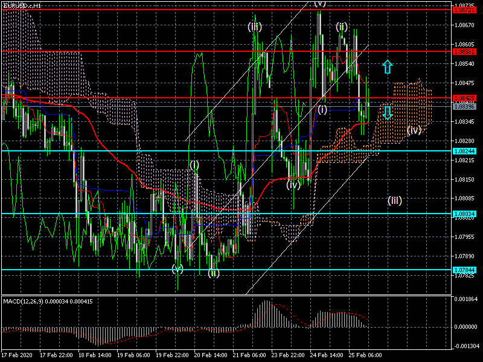Select the (v) wave label at chart bottom
Screen dimensions: 483x362
[177, 268]
